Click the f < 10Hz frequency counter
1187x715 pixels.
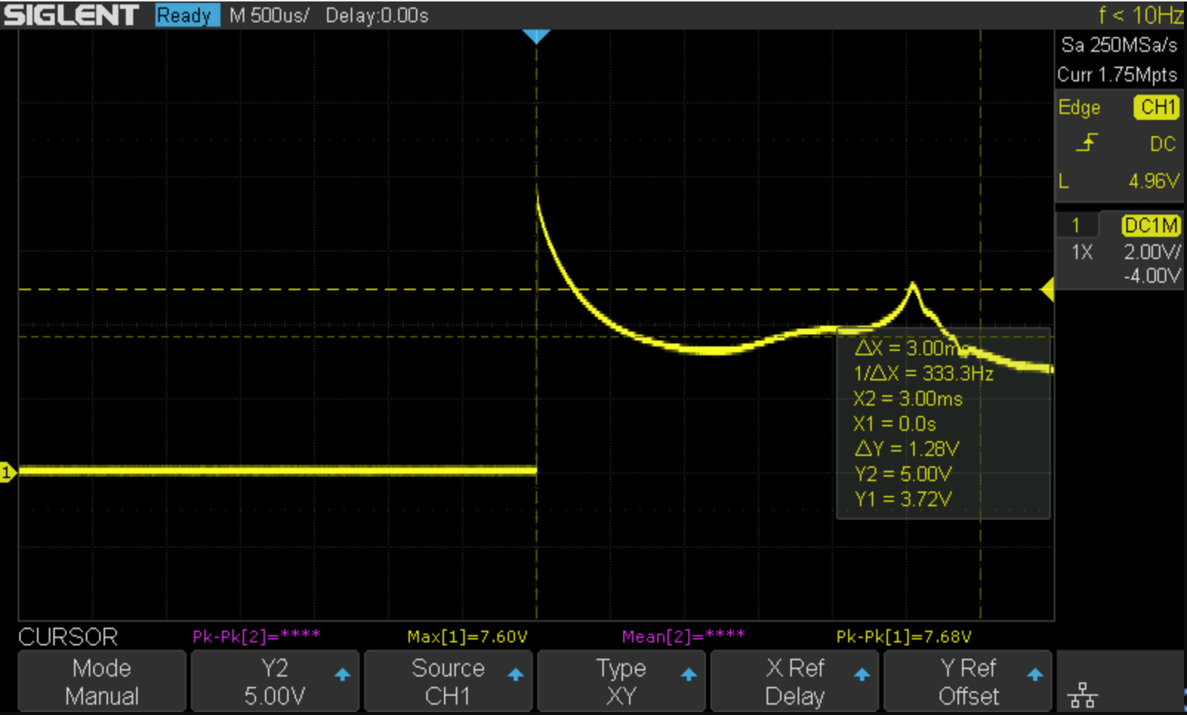1141,15
